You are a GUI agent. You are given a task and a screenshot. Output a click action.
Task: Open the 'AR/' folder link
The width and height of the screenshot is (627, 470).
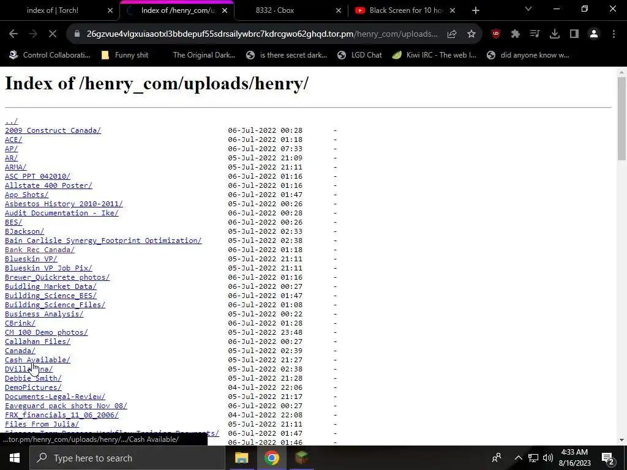tap(11, 158)
